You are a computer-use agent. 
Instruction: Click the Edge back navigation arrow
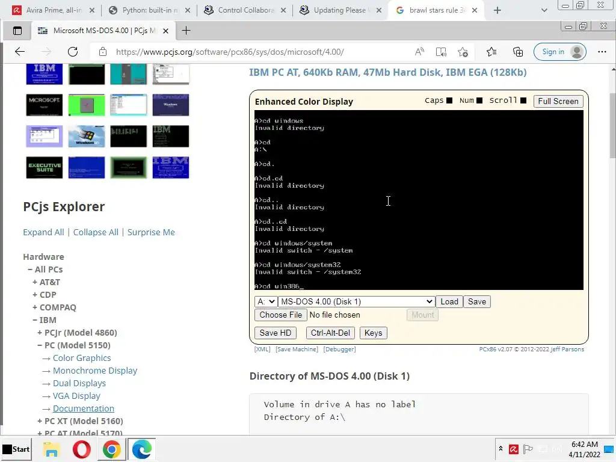[x=20, y=52]
